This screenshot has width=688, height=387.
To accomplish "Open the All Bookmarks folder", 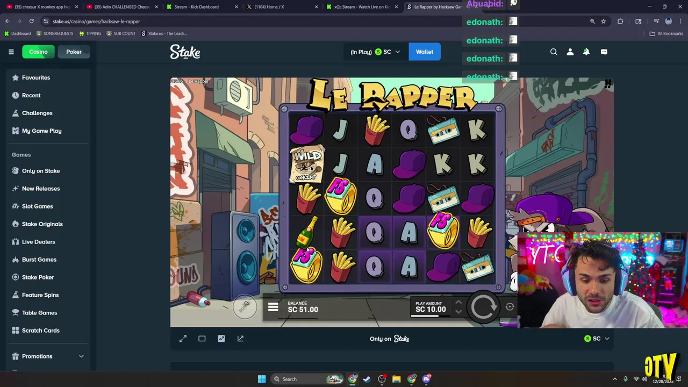I will click(x=666, y=33).
